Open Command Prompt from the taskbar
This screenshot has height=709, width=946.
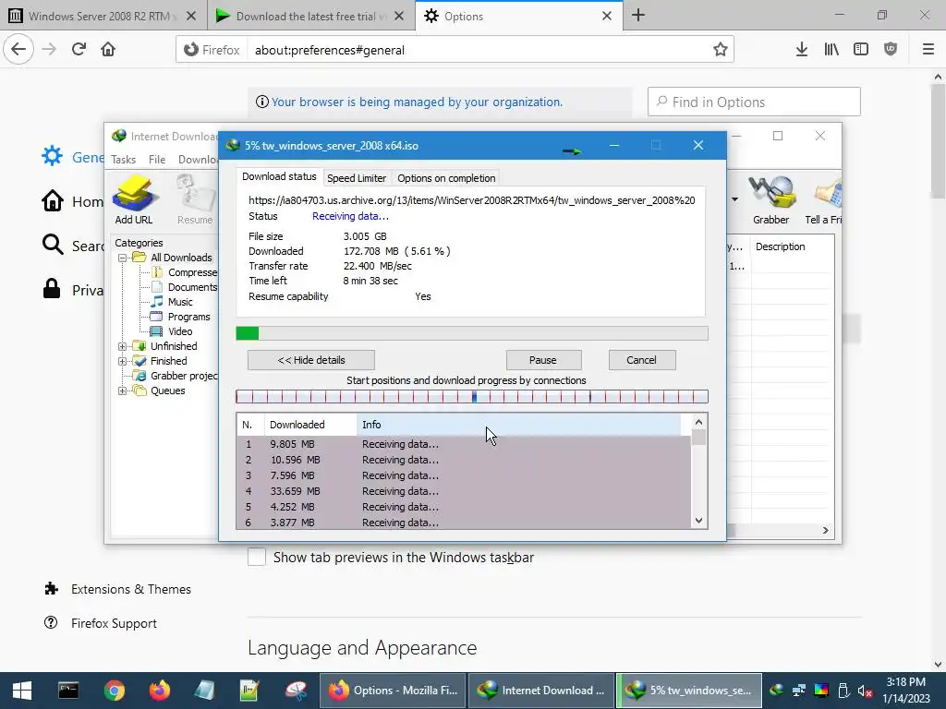coord(68,691)
